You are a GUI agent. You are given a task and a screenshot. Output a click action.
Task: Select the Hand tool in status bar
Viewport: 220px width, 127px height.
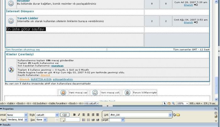pos(169,103)
